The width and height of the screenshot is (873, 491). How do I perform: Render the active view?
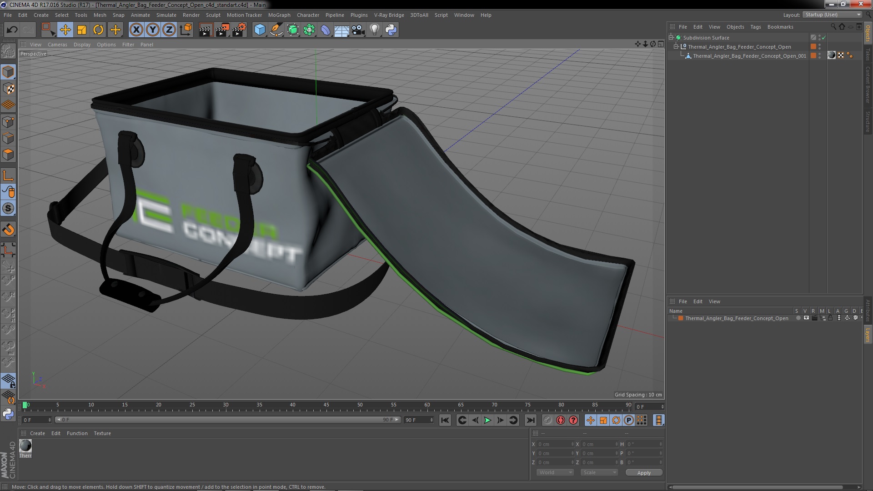coord(205,30)
